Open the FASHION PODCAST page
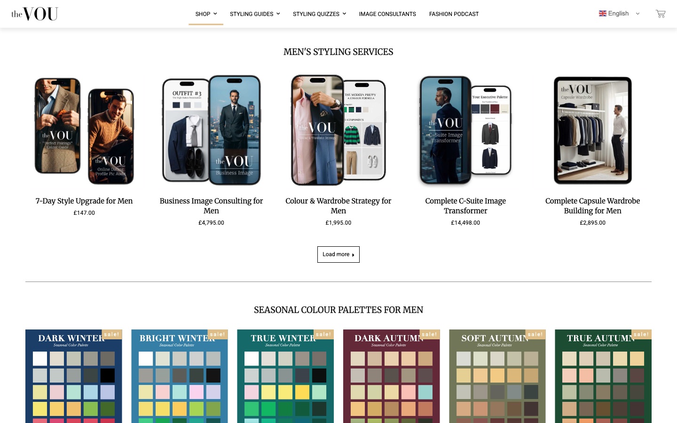This screenshot has height=423, width=677. tap(454, 14)
